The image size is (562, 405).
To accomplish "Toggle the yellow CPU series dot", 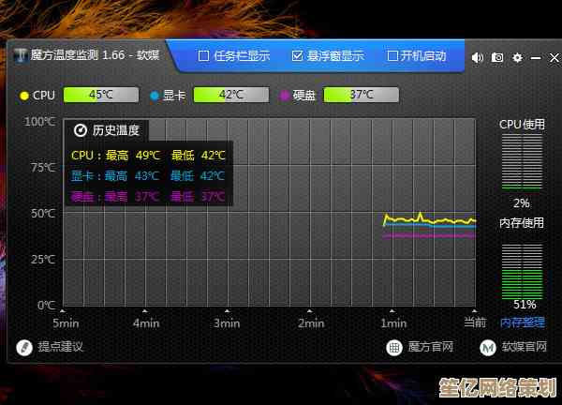I will (24, 95).
